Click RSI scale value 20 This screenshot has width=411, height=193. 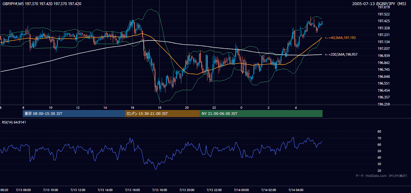click(379, 170)
